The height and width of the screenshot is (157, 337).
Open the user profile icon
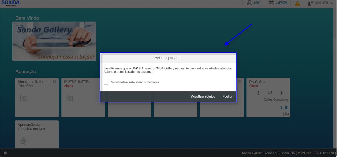pyautogui.click(x=310, y=3)
